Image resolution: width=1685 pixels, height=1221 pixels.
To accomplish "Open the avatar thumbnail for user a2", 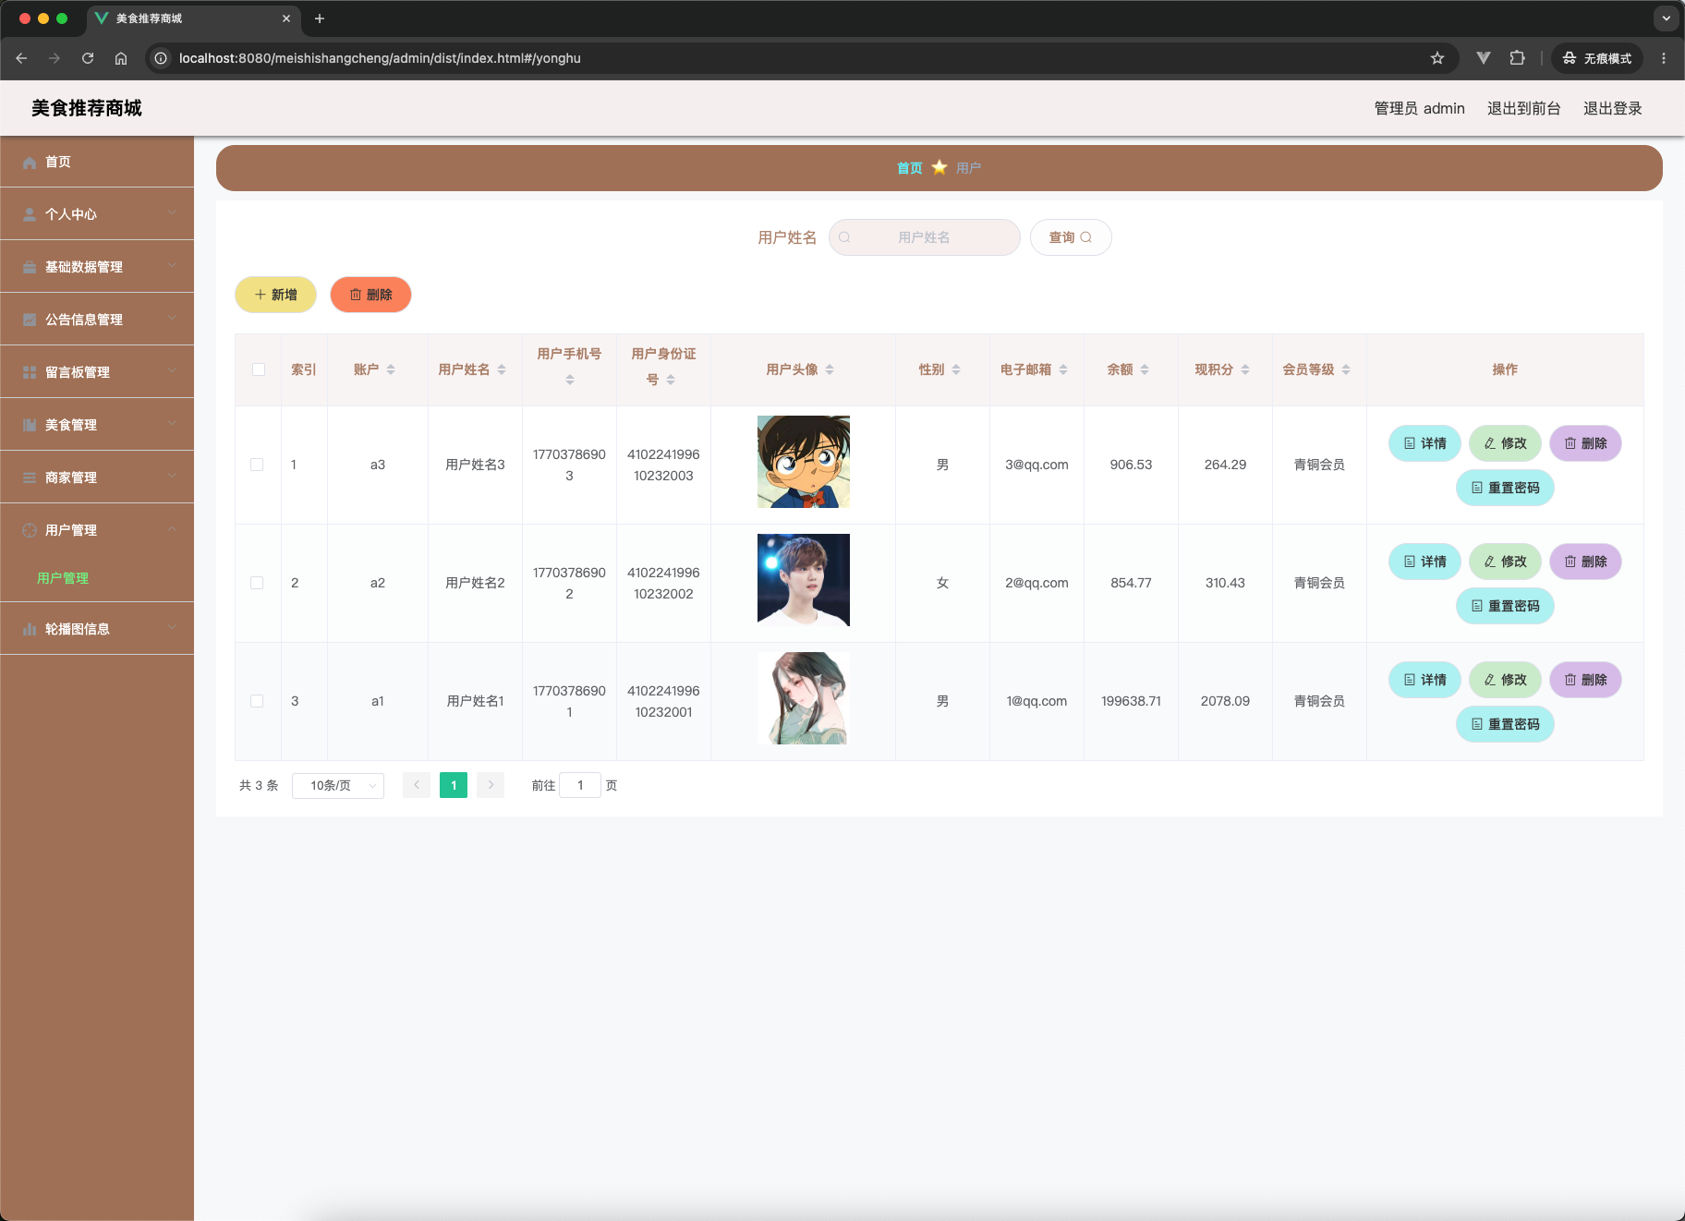I will coord(804,580).
